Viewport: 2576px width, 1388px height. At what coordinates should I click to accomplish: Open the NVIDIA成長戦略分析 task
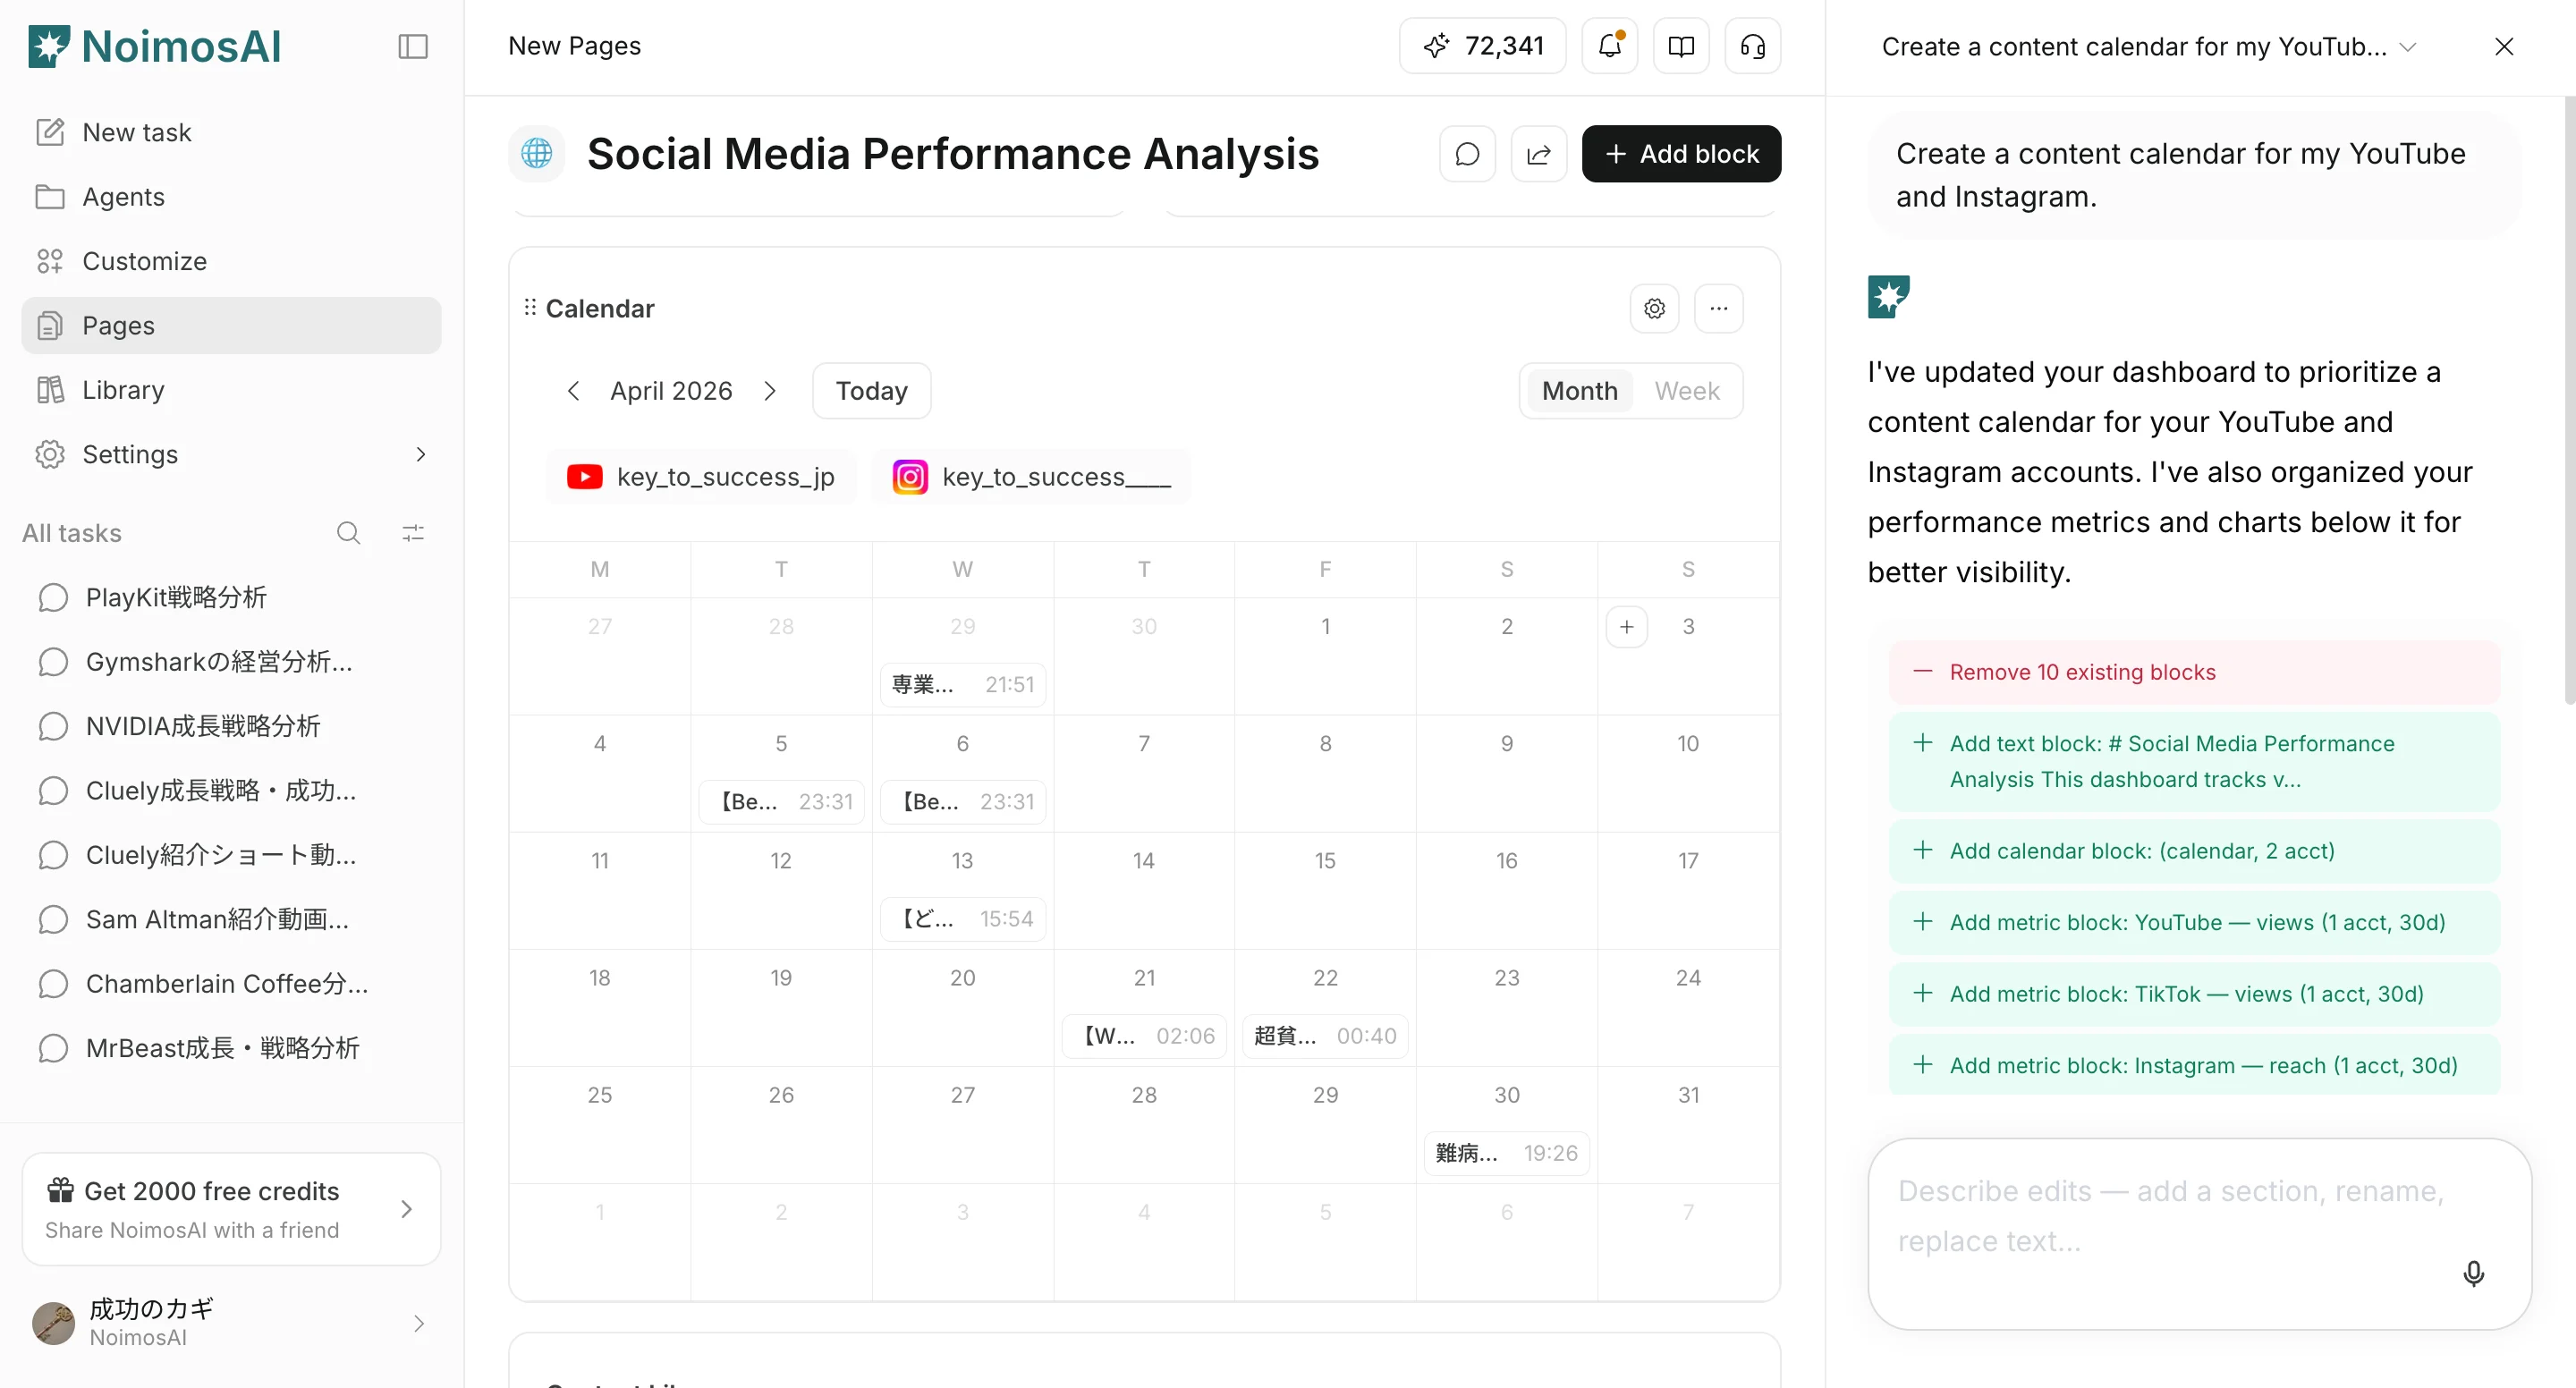click(x=232, y=726)
